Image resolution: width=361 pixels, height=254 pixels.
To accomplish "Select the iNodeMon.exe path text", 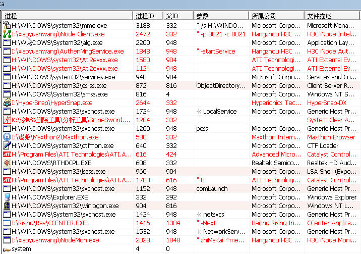I will [x=55, y=240].
